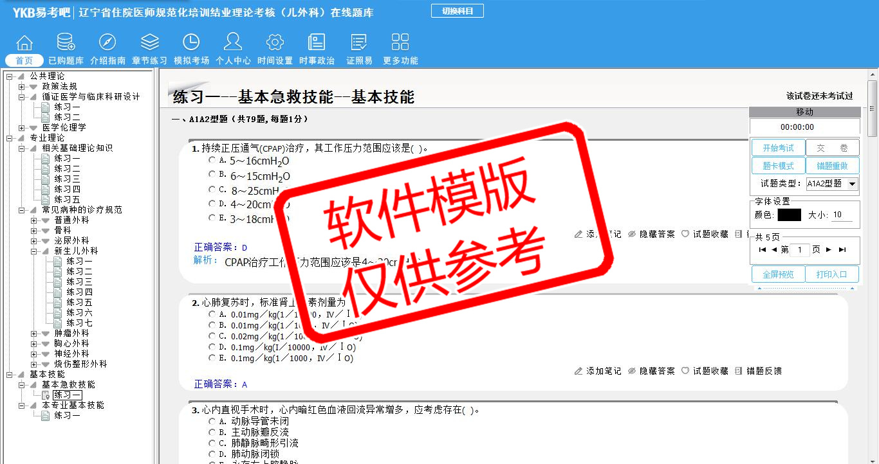The image size is (879, 464).
Task: Open 模拟考场 clock icon
Action: [191, 43]
